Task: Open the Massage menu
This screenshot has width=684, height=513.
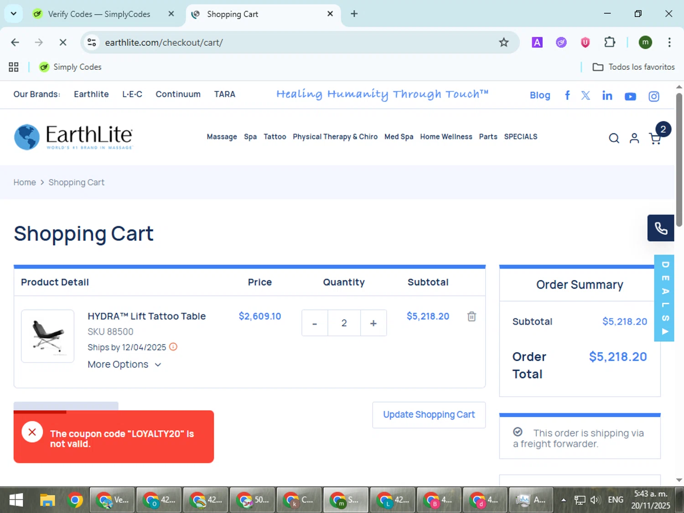Action: (x=222, y=136)
